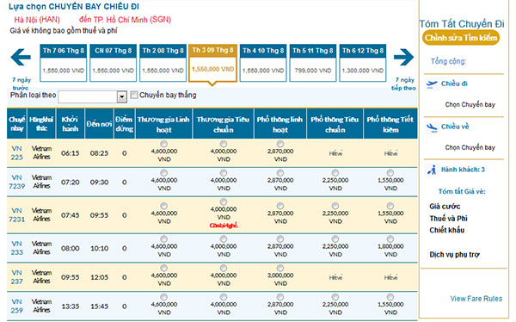Viewport: 516px width, 322px height.
Task: Click the return flight plane icon
Action: click(432, 127)
